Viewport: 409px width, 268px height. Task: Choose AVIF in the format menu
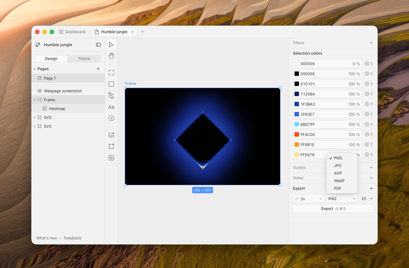tap(342, 173)
